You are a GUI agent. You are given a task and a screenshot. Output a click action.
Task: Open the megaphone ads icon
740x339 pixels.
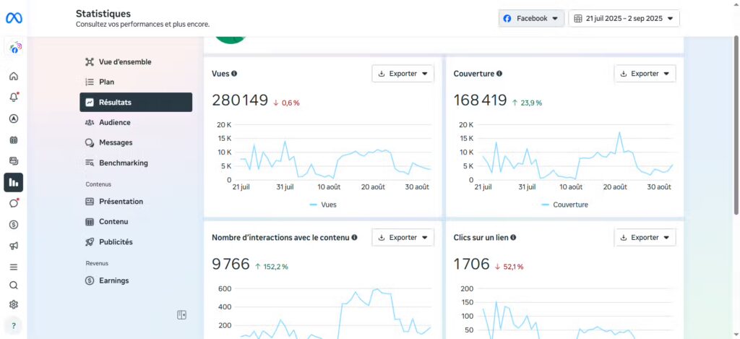click(14, 246)
